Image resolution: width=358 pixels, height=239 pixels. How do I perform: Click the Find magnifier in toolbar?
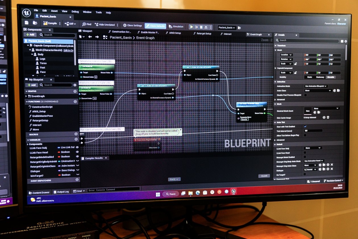84,24
